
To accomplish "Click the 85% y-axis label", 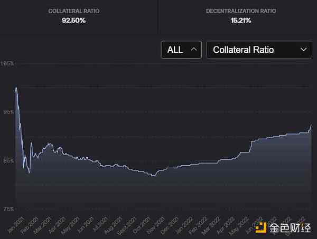I will tap(7, 160).
